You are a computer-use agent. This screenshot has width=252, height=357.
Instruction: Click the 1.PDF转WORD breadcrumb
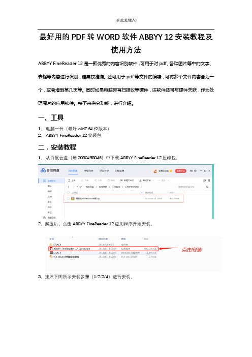tap(132, 187)
